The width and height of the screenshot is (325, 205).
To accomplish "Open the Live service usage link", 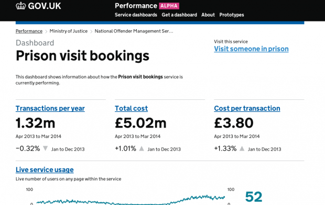I will tap(45, 169).
